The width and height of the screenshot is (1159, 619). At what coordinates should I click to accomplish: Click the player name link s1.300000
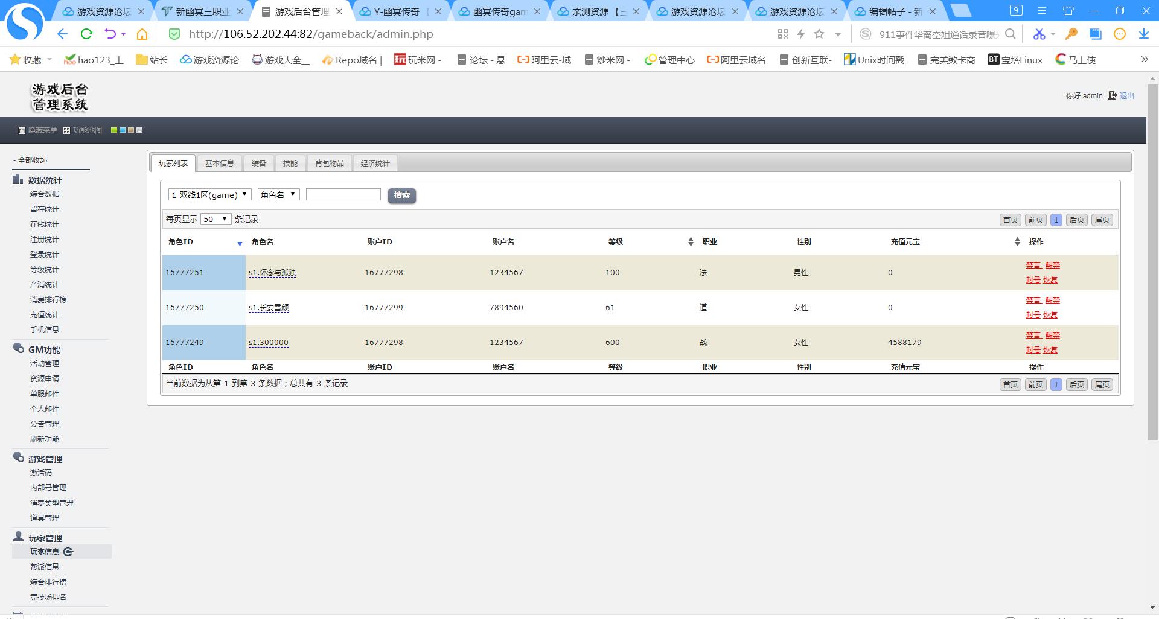[268, 343]
